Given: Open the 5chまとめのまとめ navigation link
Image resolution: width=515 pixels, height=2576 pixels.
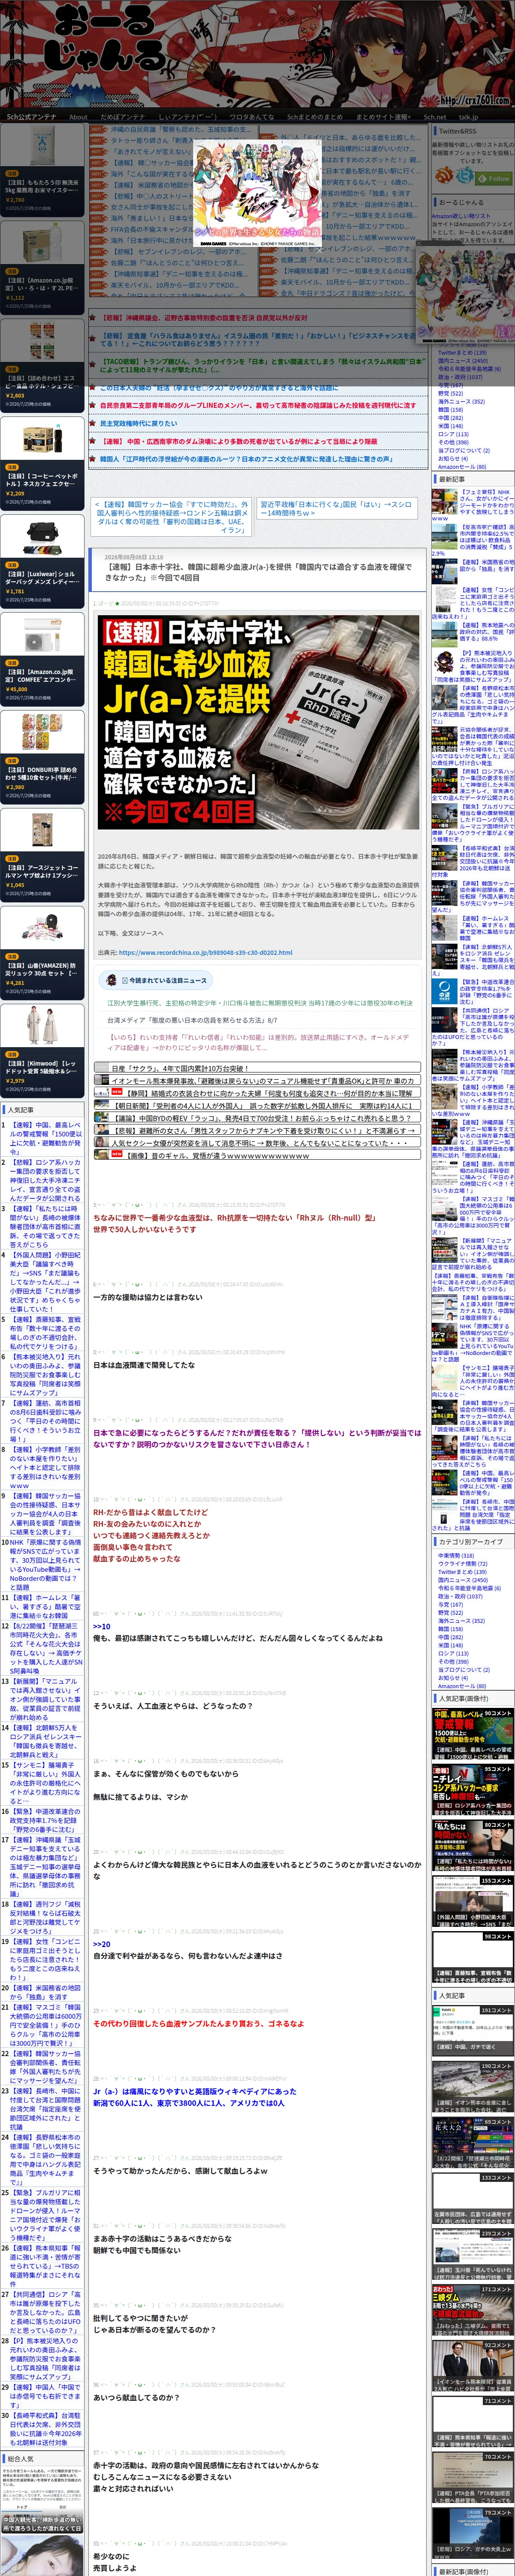Looking at the screenshot, I should click(x=314, y=117).
